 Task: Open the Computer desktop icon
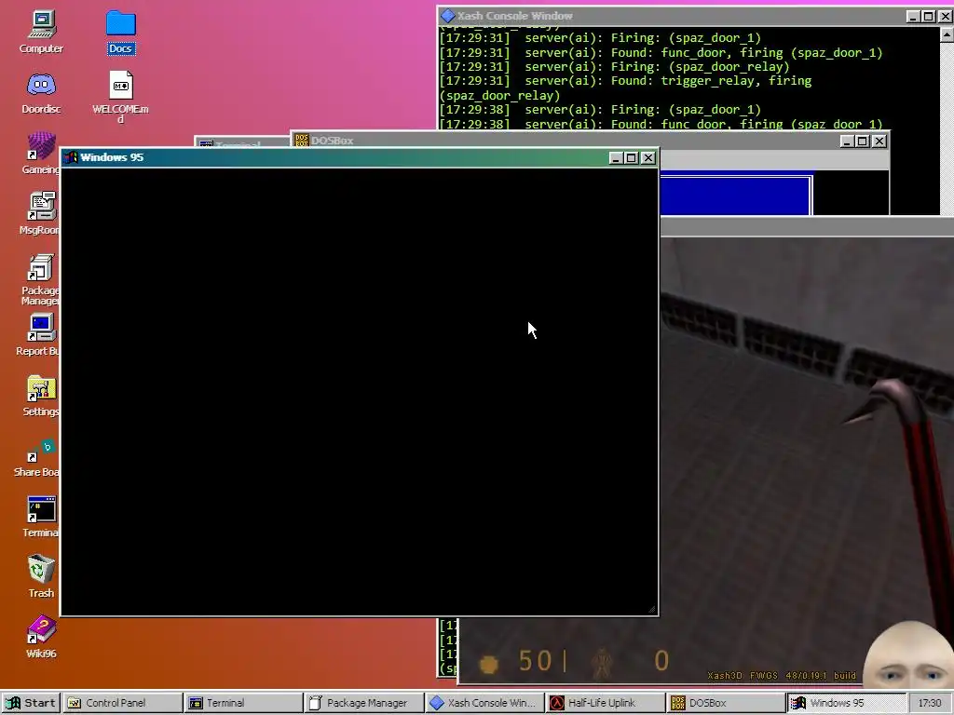tap(41, 33)
